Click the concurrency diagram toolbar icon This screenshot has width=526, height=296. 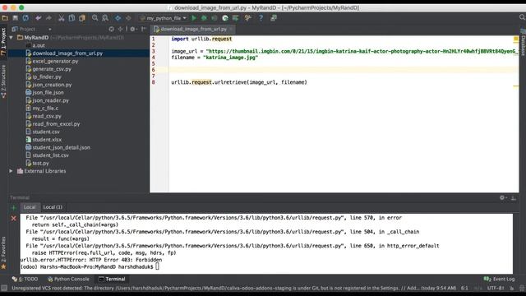tap(236, 18)
